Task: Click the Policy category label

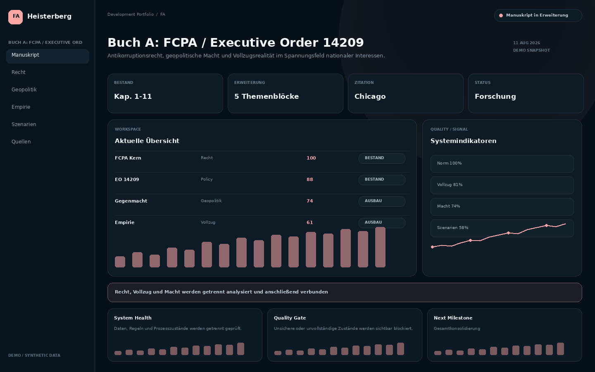Action: tap(207, 179)
